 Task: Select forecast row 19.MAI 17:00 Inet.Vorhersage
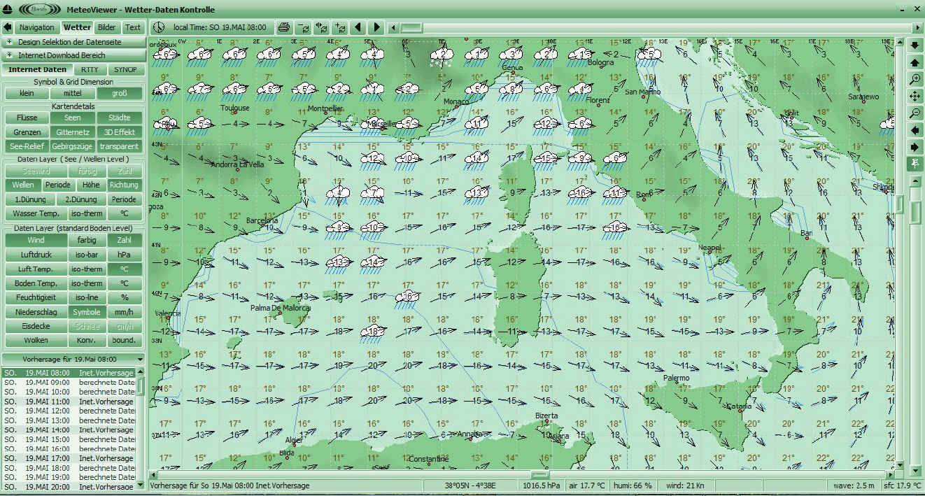pyautogui.click(x=69, y=458)
